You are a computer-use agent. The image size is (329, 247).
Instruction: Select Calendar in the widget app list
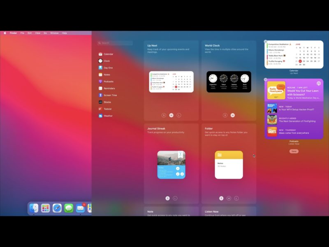106,54
